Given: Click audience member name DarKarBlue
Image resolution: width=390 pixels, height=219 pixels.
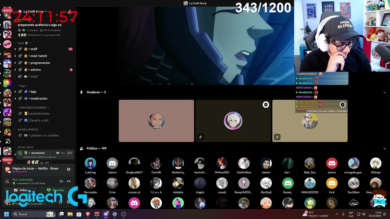Looking at the screenshot, I should [x=244, y=172].
